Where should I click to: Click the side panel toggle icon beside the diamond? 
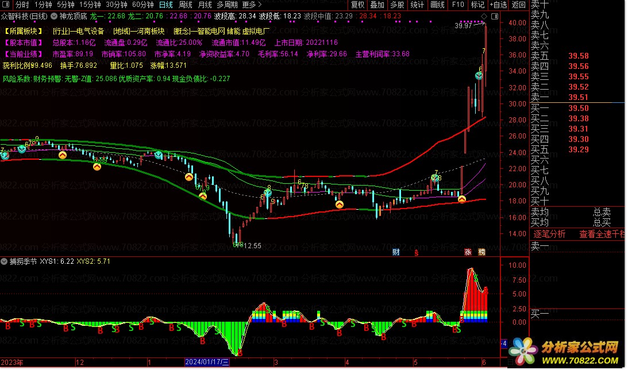click(495, 17)
